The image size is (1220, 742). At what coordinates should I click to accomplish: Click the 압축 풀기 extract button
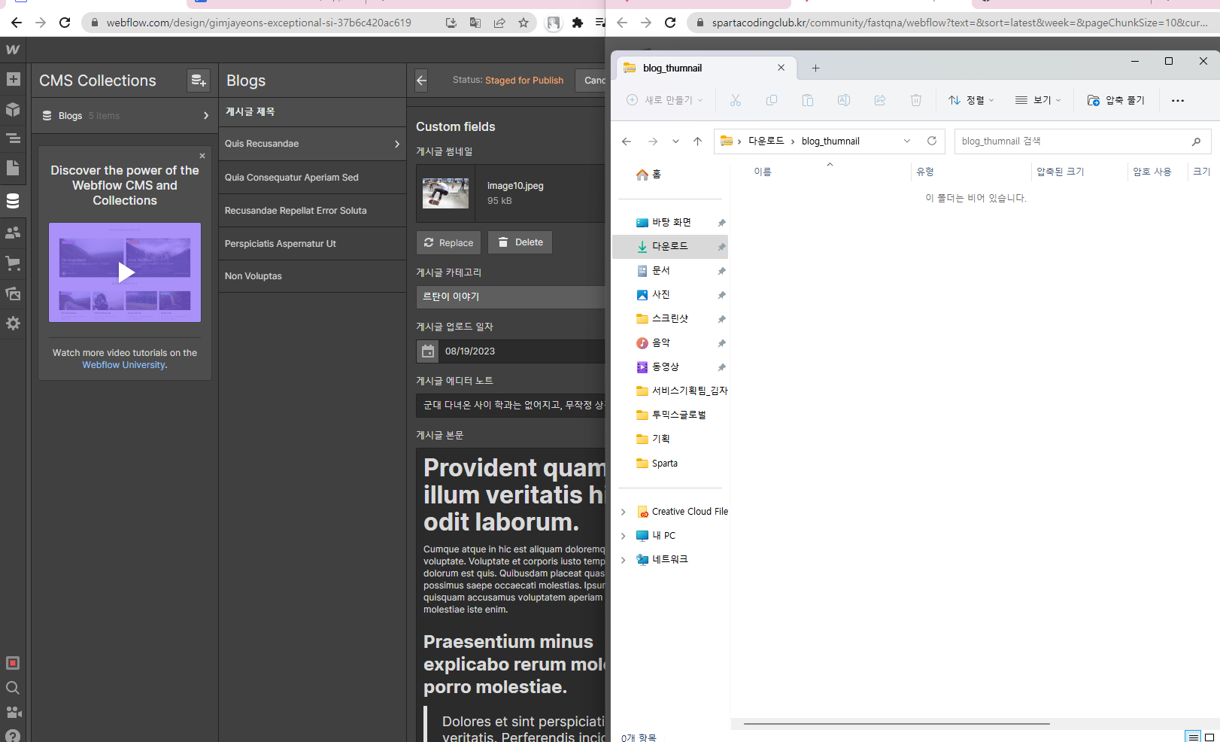coord(1115,100)
